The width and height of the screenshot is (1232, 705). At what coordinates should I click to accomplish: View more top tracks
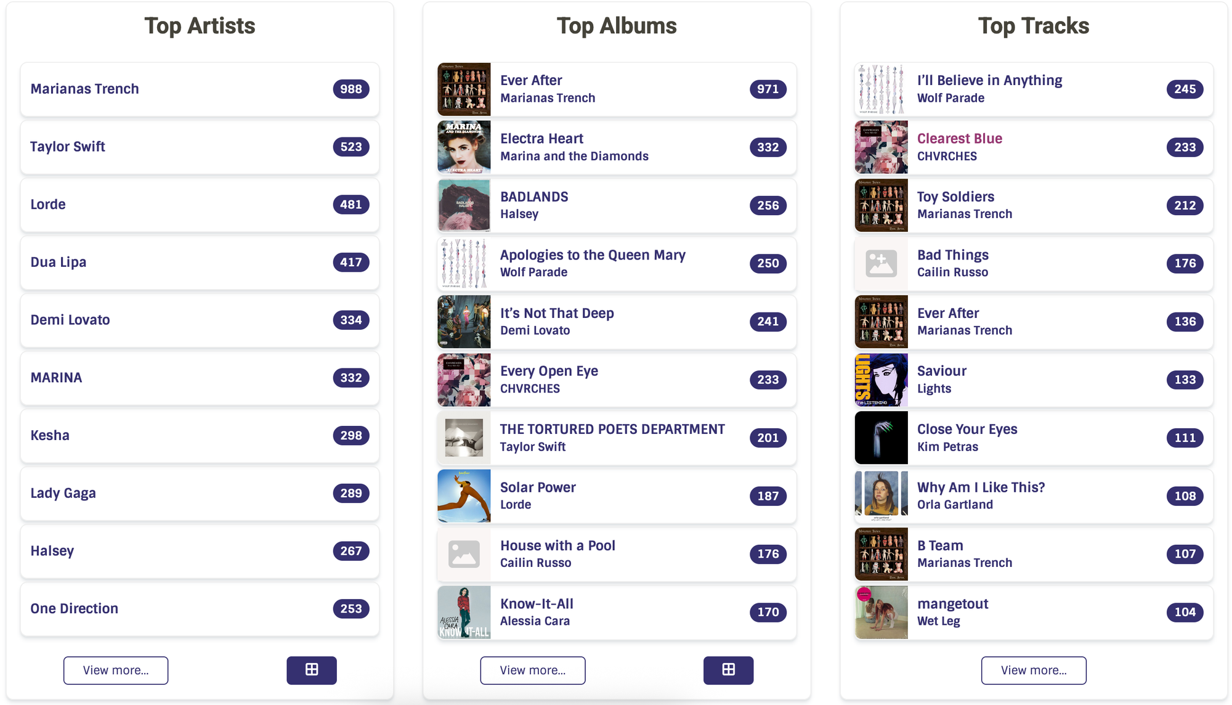pos(1034,670)
